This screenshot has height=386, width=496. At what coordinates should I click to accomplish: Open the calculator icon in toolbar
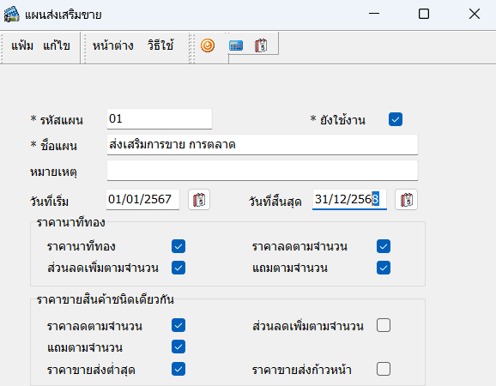(236, 45)
